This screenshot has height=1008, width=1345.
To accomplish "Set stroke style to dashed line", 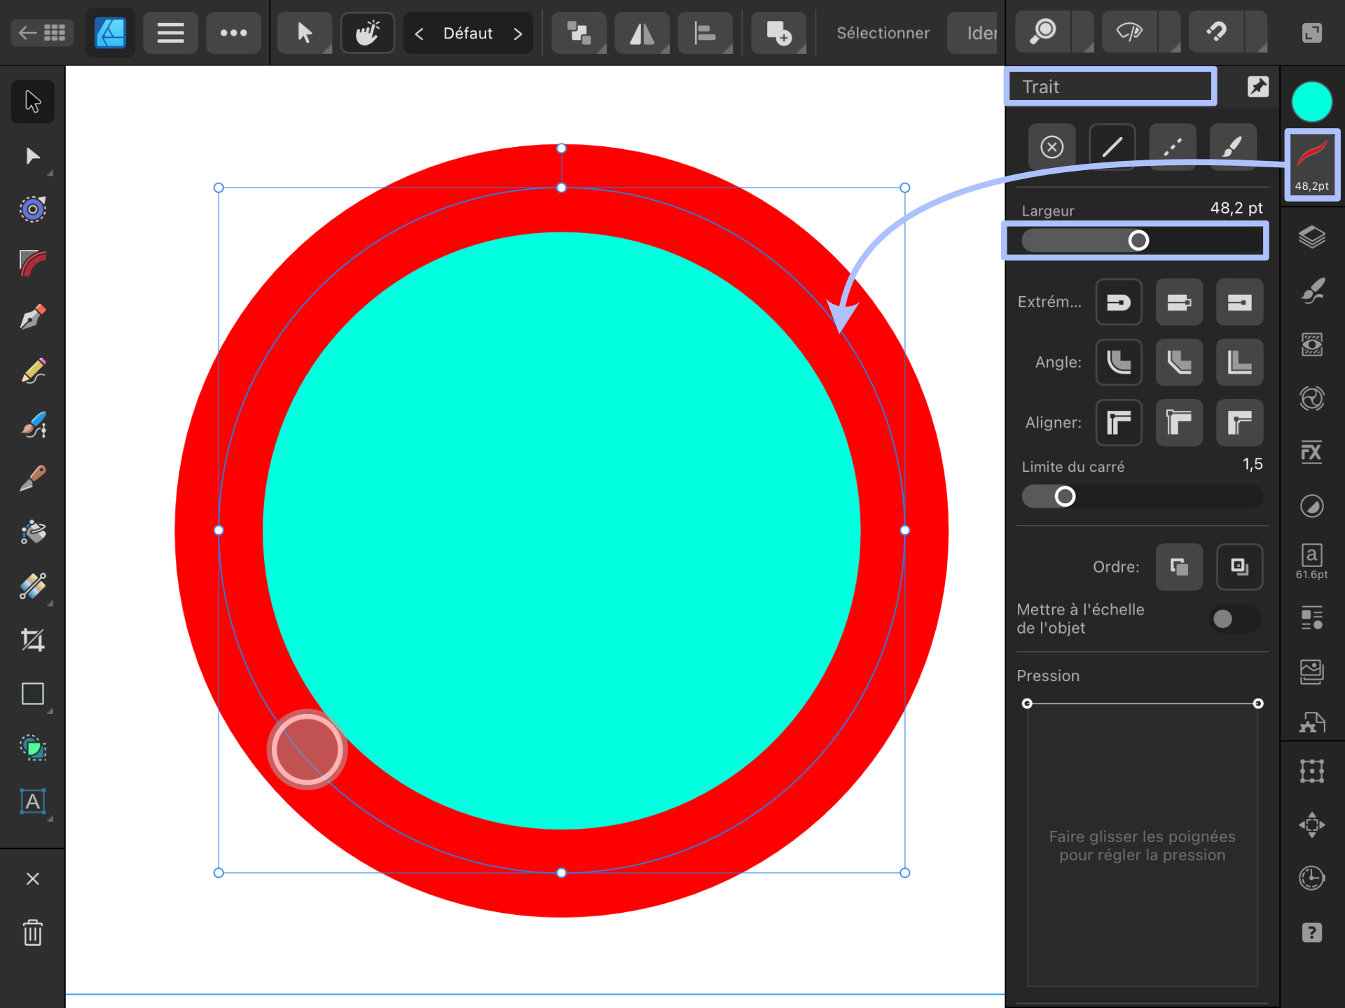I will coord(1173,147).
